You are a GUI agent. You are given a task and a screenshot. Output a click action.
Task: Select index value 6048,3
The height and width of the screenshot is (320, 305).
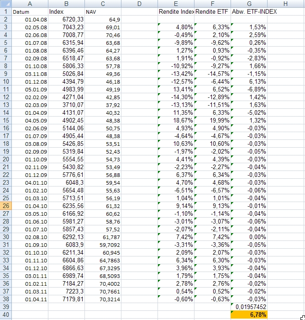coord(67,182)
